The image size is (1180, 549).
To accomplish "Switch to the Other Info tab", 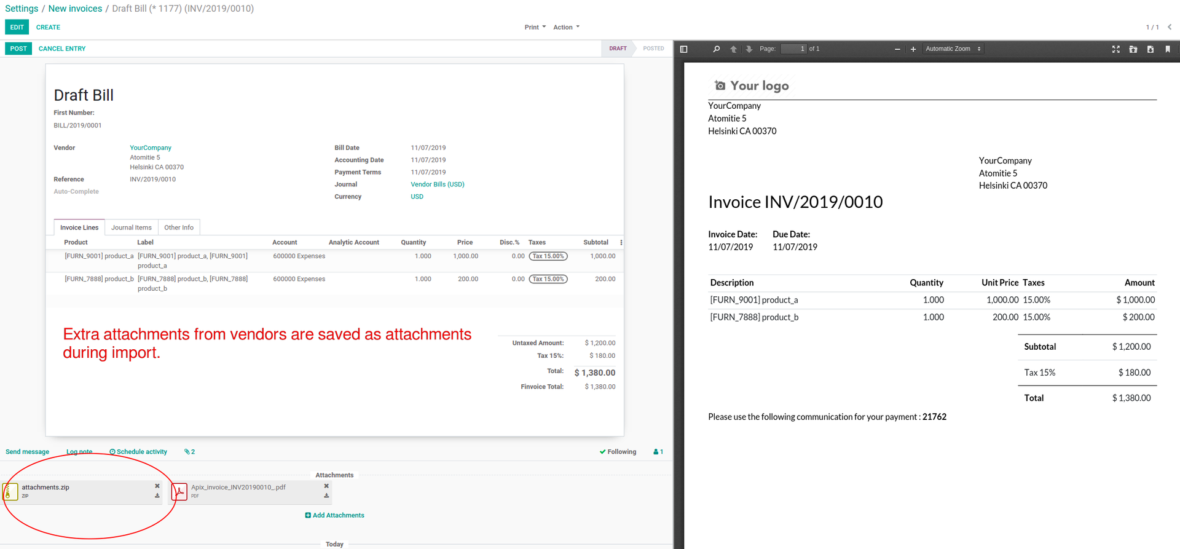I will tap(179, 227).
